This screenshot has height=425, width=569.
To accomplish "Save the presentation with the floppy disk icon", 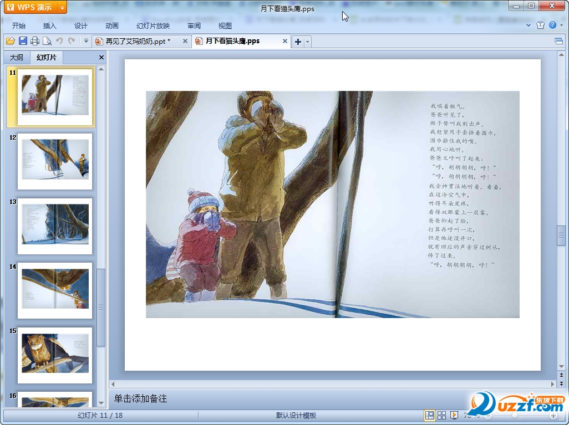I will pos(23,41).
